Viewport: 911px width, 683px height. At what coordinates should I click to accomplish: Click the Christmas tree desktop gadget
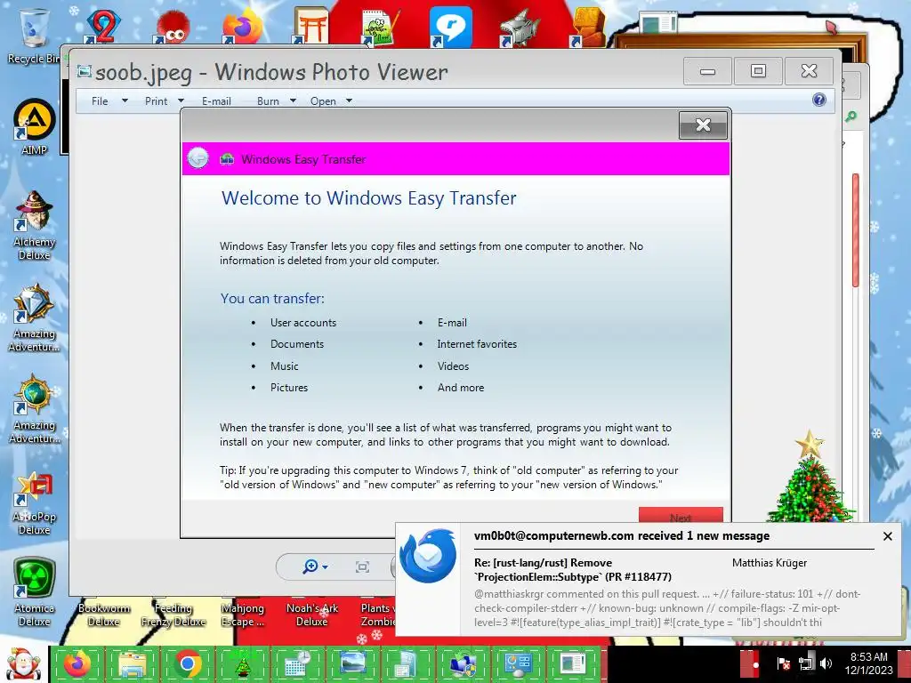coord(810,477)
